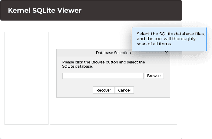Cancel the Database Selection dialog

tap(124, 90)
